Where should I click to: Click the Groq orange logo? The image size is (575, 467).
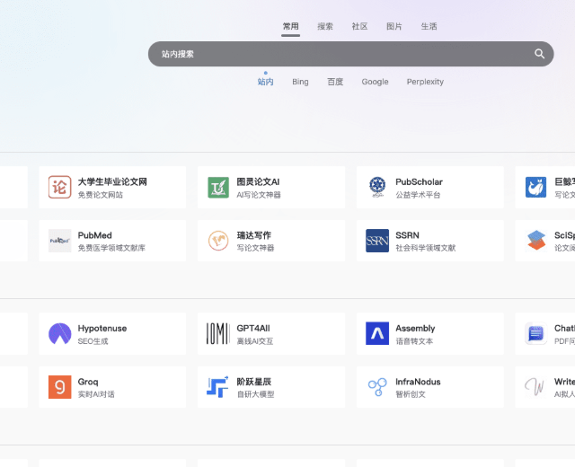click(x=60, y=387)
